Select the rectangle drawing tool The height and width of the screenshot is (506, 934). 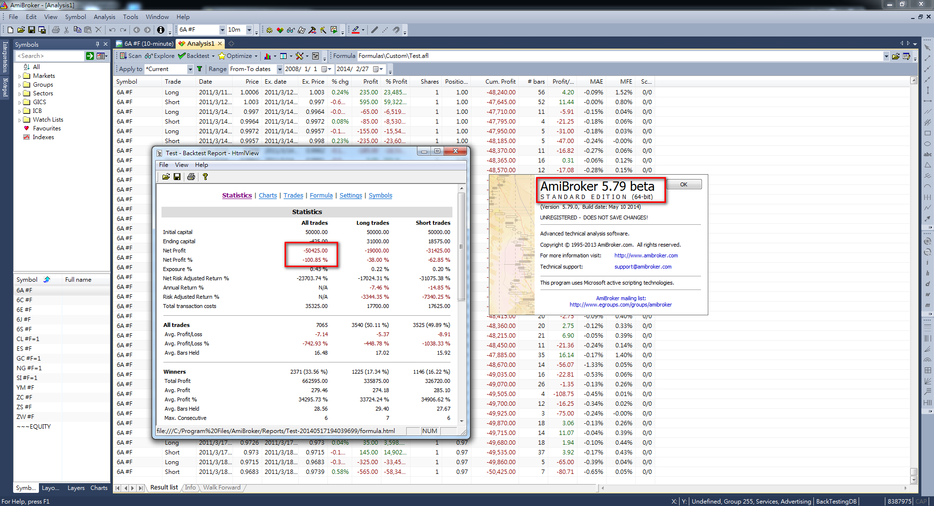[x=928, y=133]
